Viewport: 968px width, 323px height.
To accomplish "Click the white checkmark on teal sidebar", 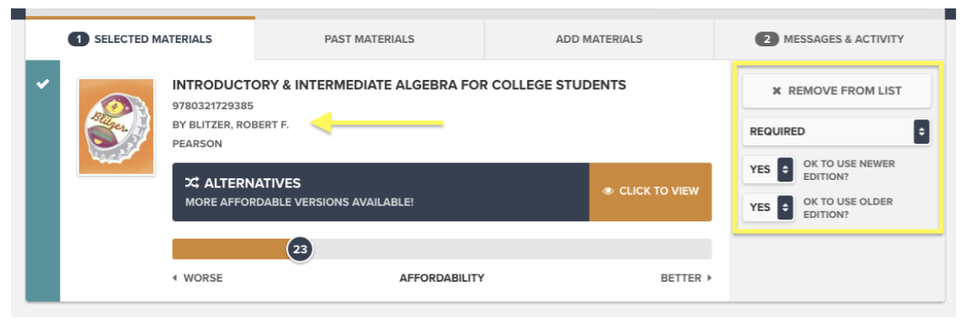I will pyautogui.click(x=43, y=84).
